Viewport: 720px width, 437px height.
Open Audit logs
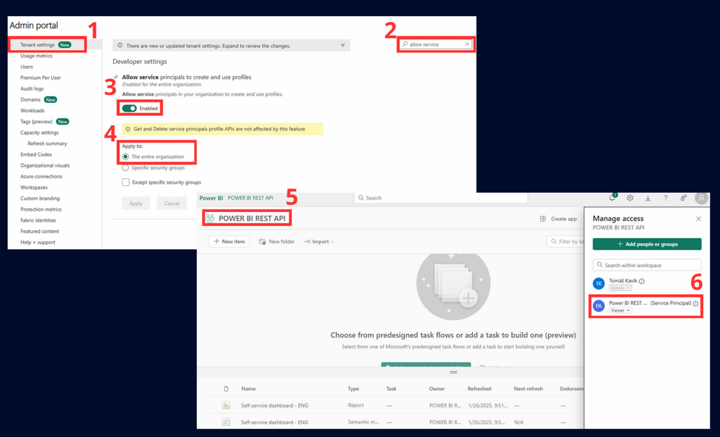coord(32,89)
